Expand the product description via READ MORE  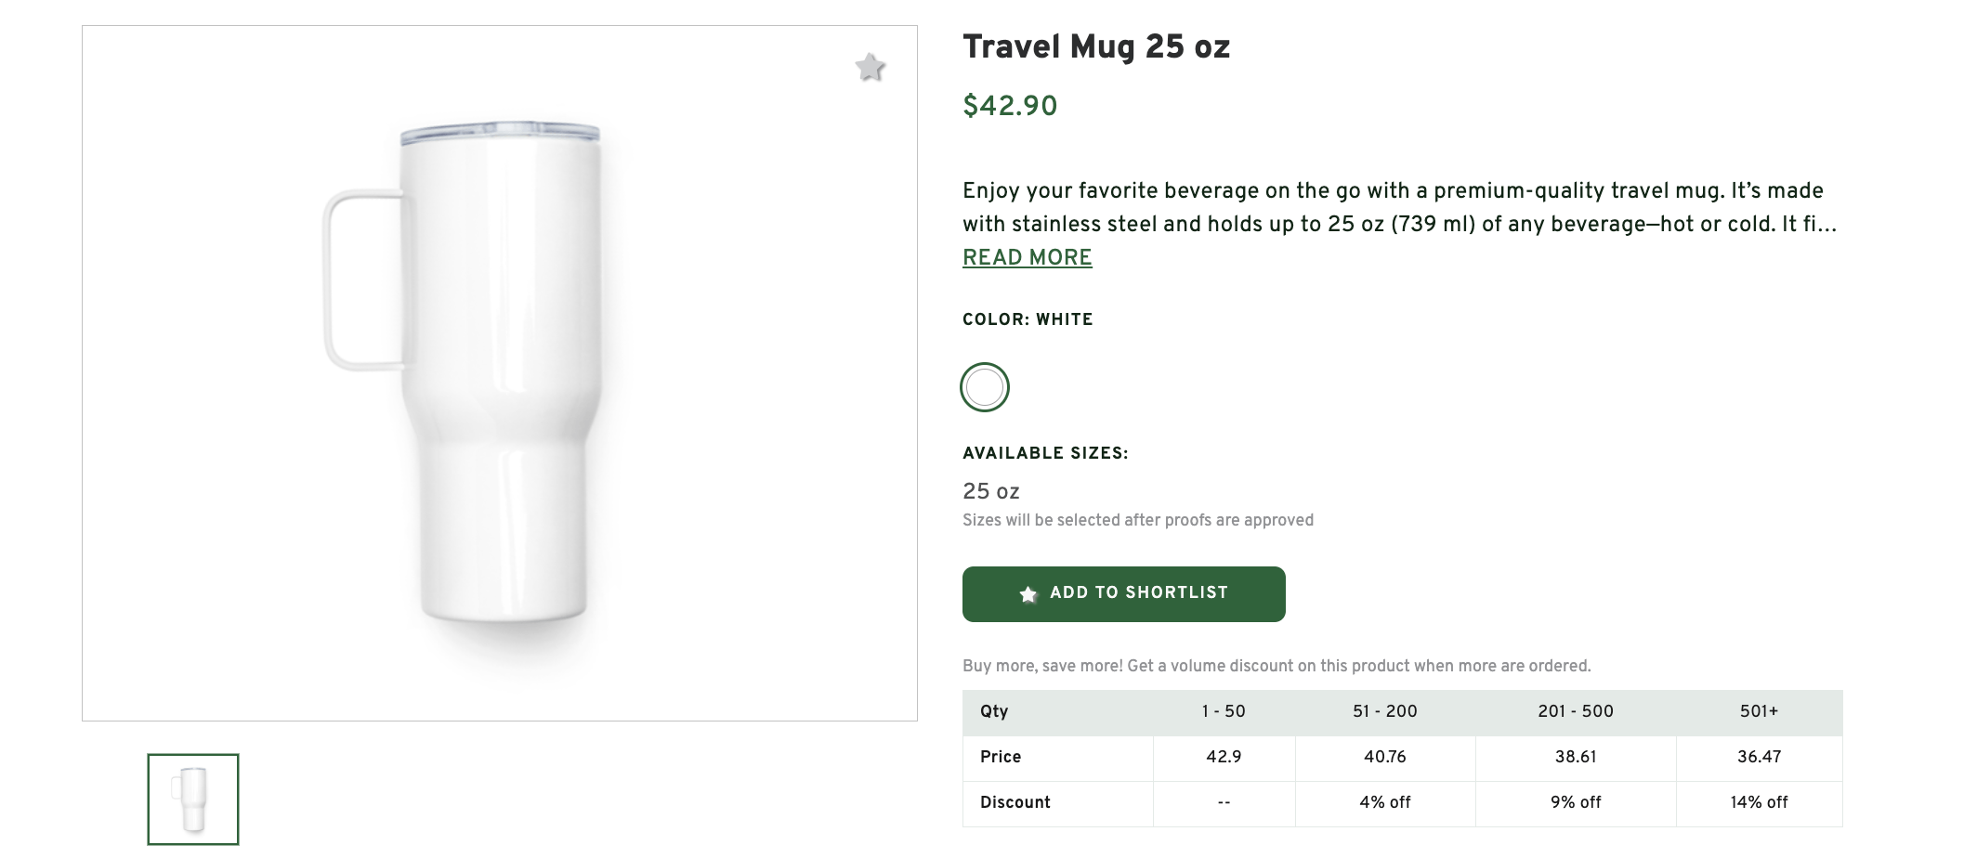point(1027,257)
